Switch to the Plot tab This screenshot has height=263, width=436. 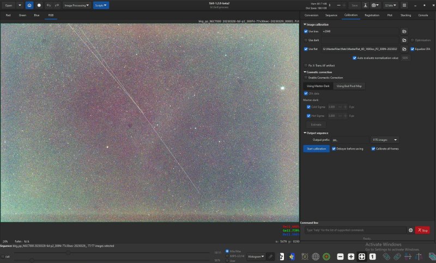(x=390, y=15)
